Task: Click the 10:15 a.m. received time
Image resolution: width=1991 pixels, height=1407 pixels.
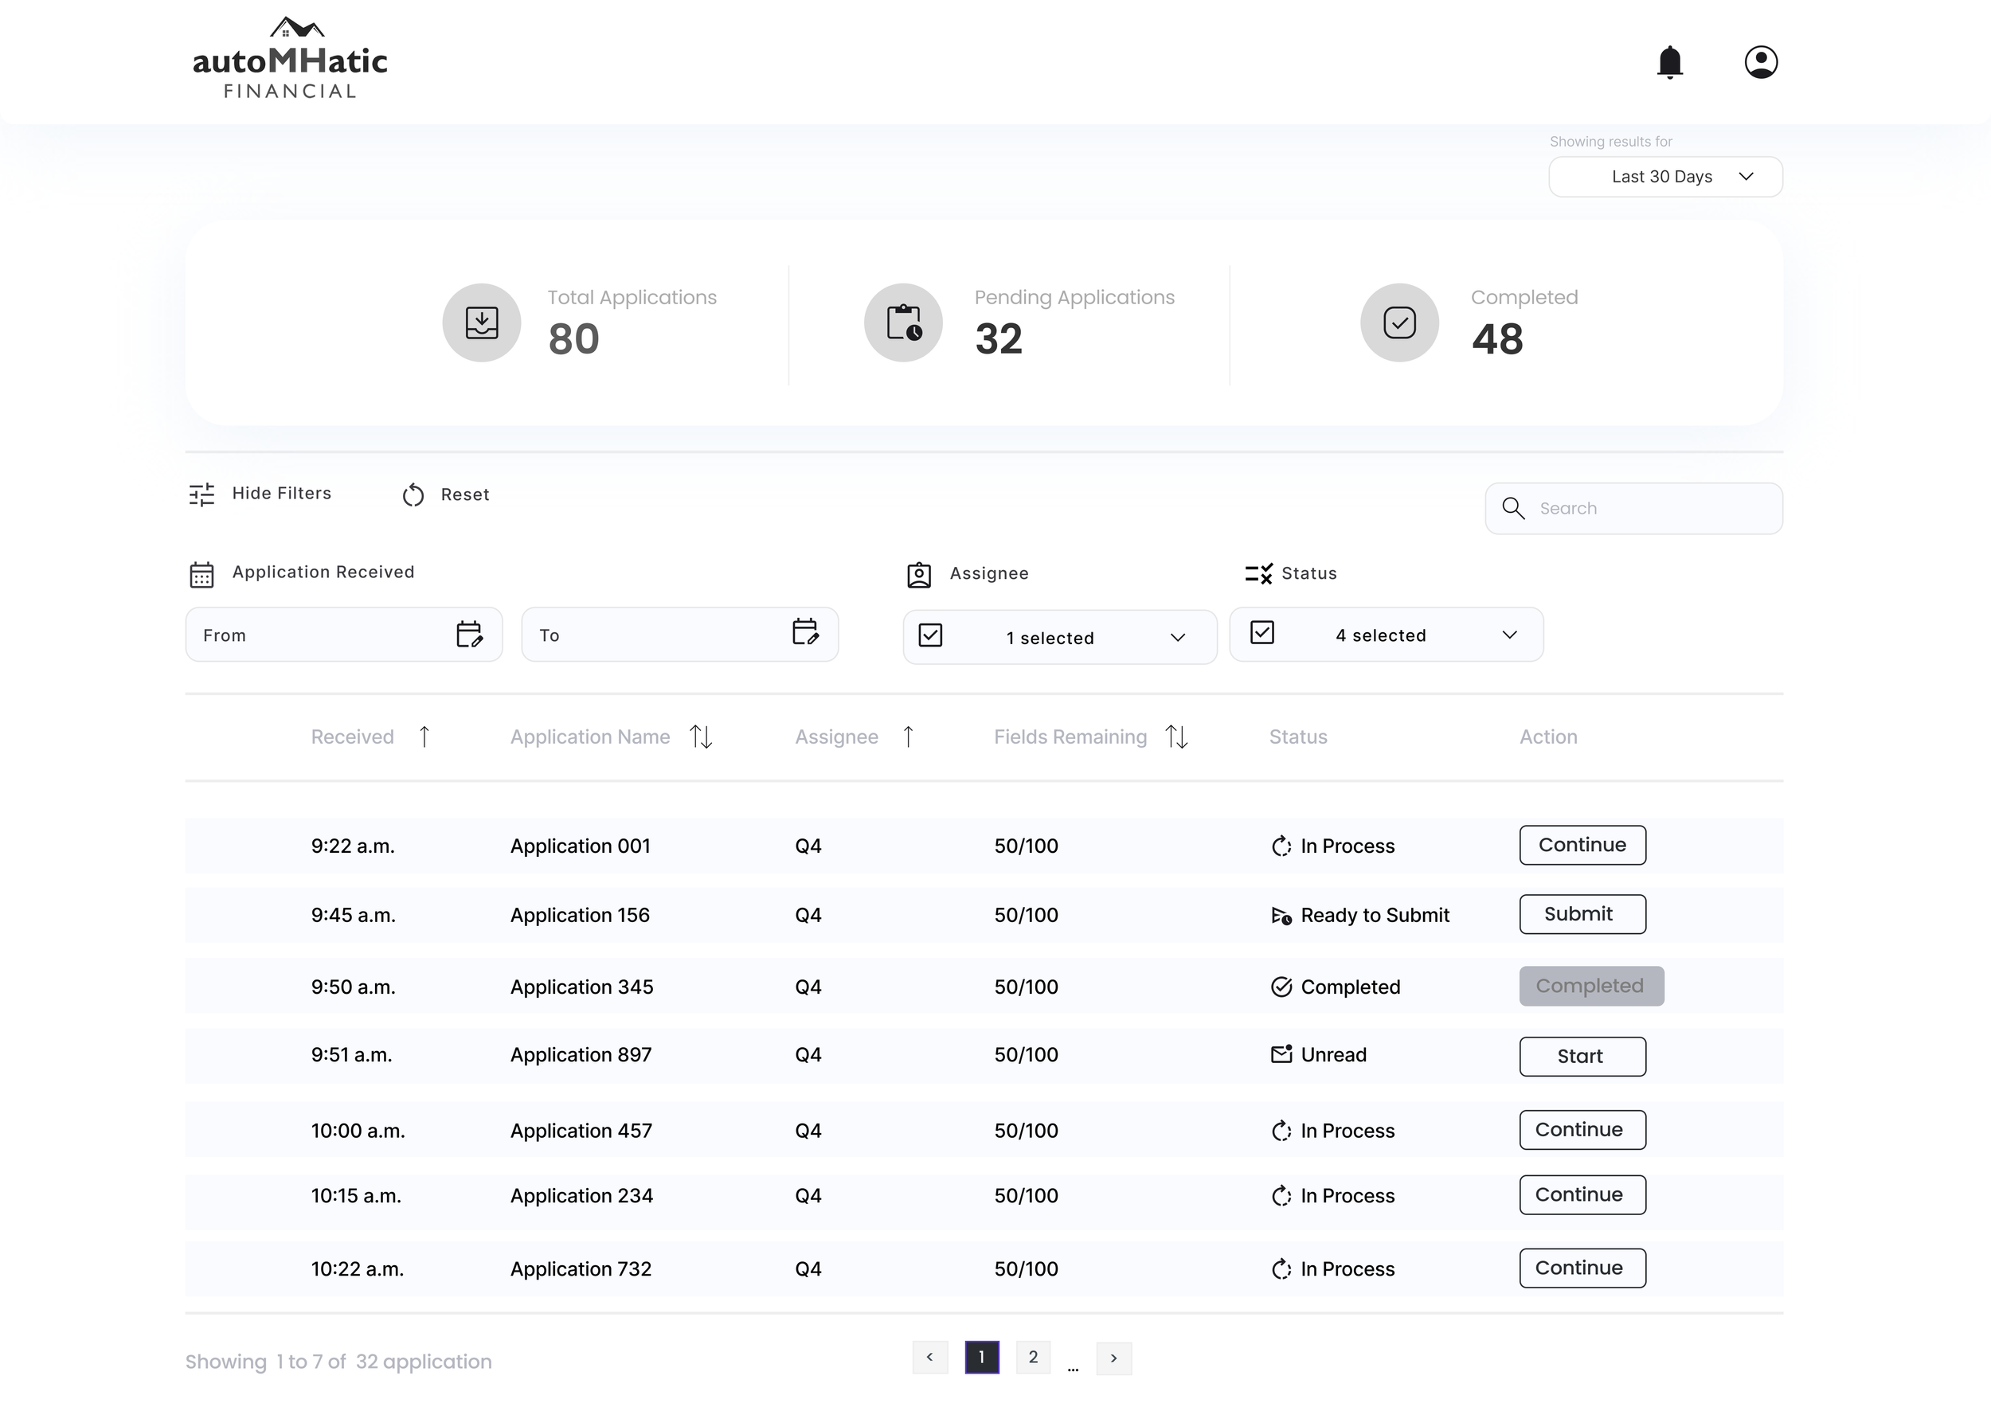Action: click(x=355, y=1196)
